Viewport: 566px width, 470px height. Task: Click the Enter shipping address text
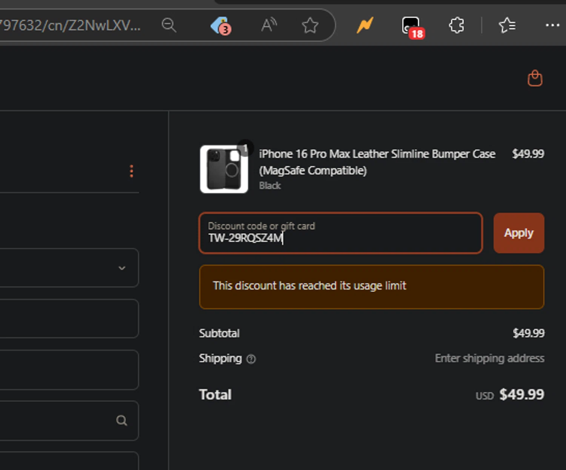489,358
